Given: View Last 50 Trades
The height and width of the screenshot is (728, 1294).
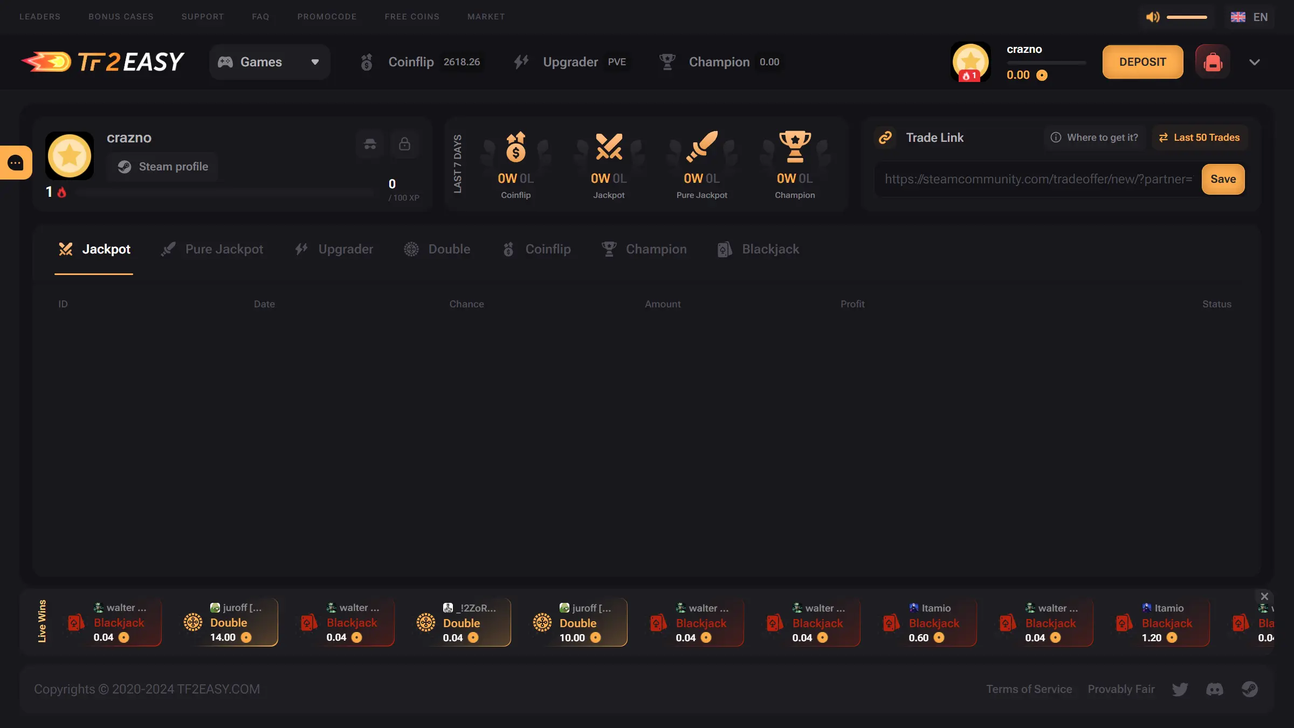Looking at the screenshot, I should coord(1200,138).
